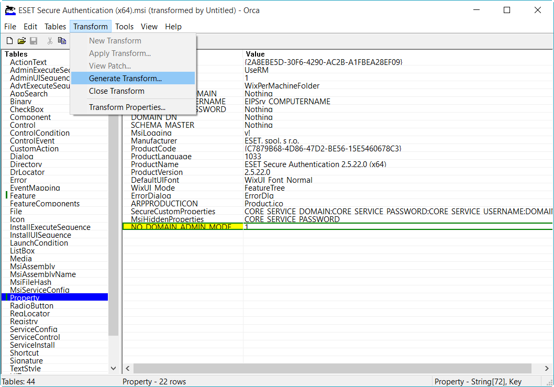Open the File menu
The width and height of the screenshot is (554, 387).
click(10, 27)
